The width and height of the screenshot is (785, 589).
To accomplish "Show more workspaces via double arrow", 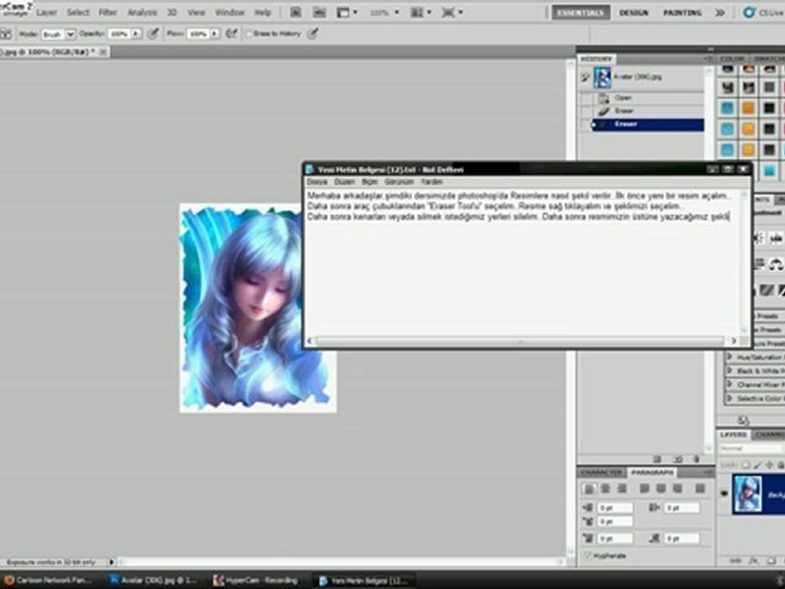I will pos(720,12).
